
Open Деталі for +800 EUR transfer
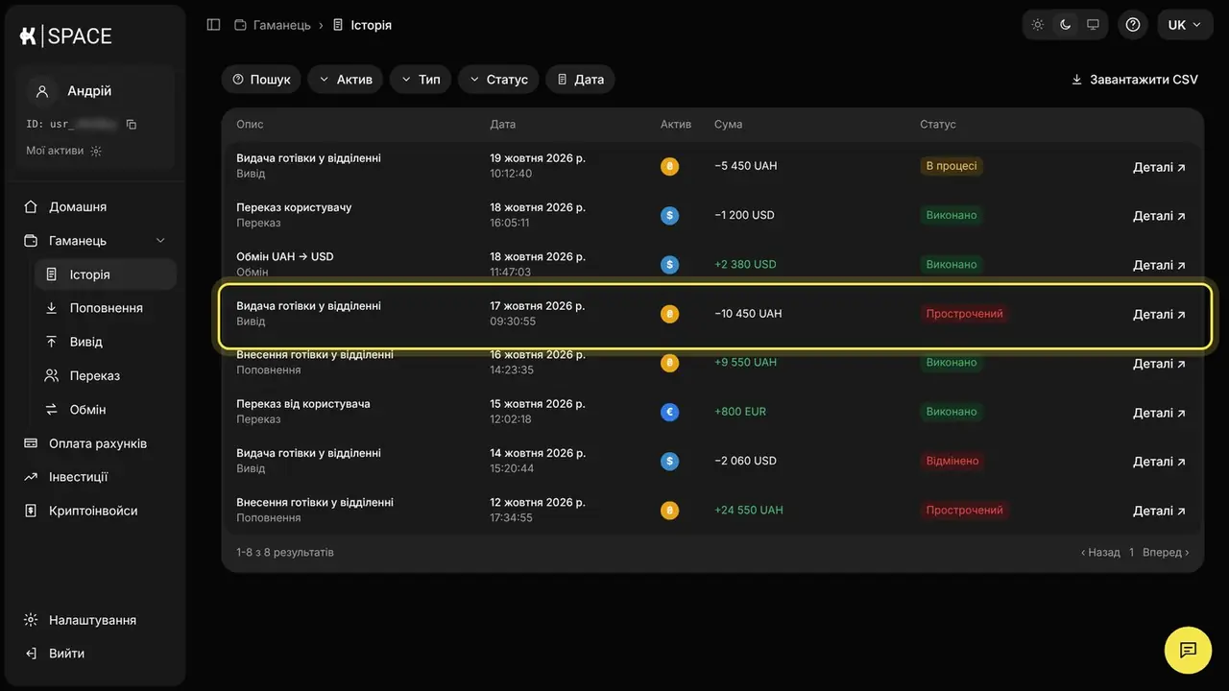point(1159,413)
